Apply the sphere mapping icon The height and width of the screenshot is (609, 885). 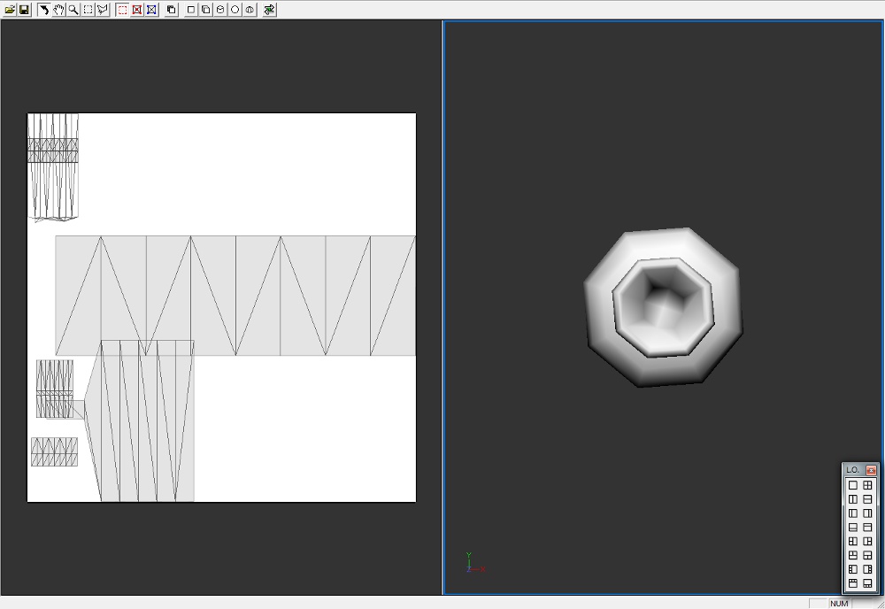235,10
